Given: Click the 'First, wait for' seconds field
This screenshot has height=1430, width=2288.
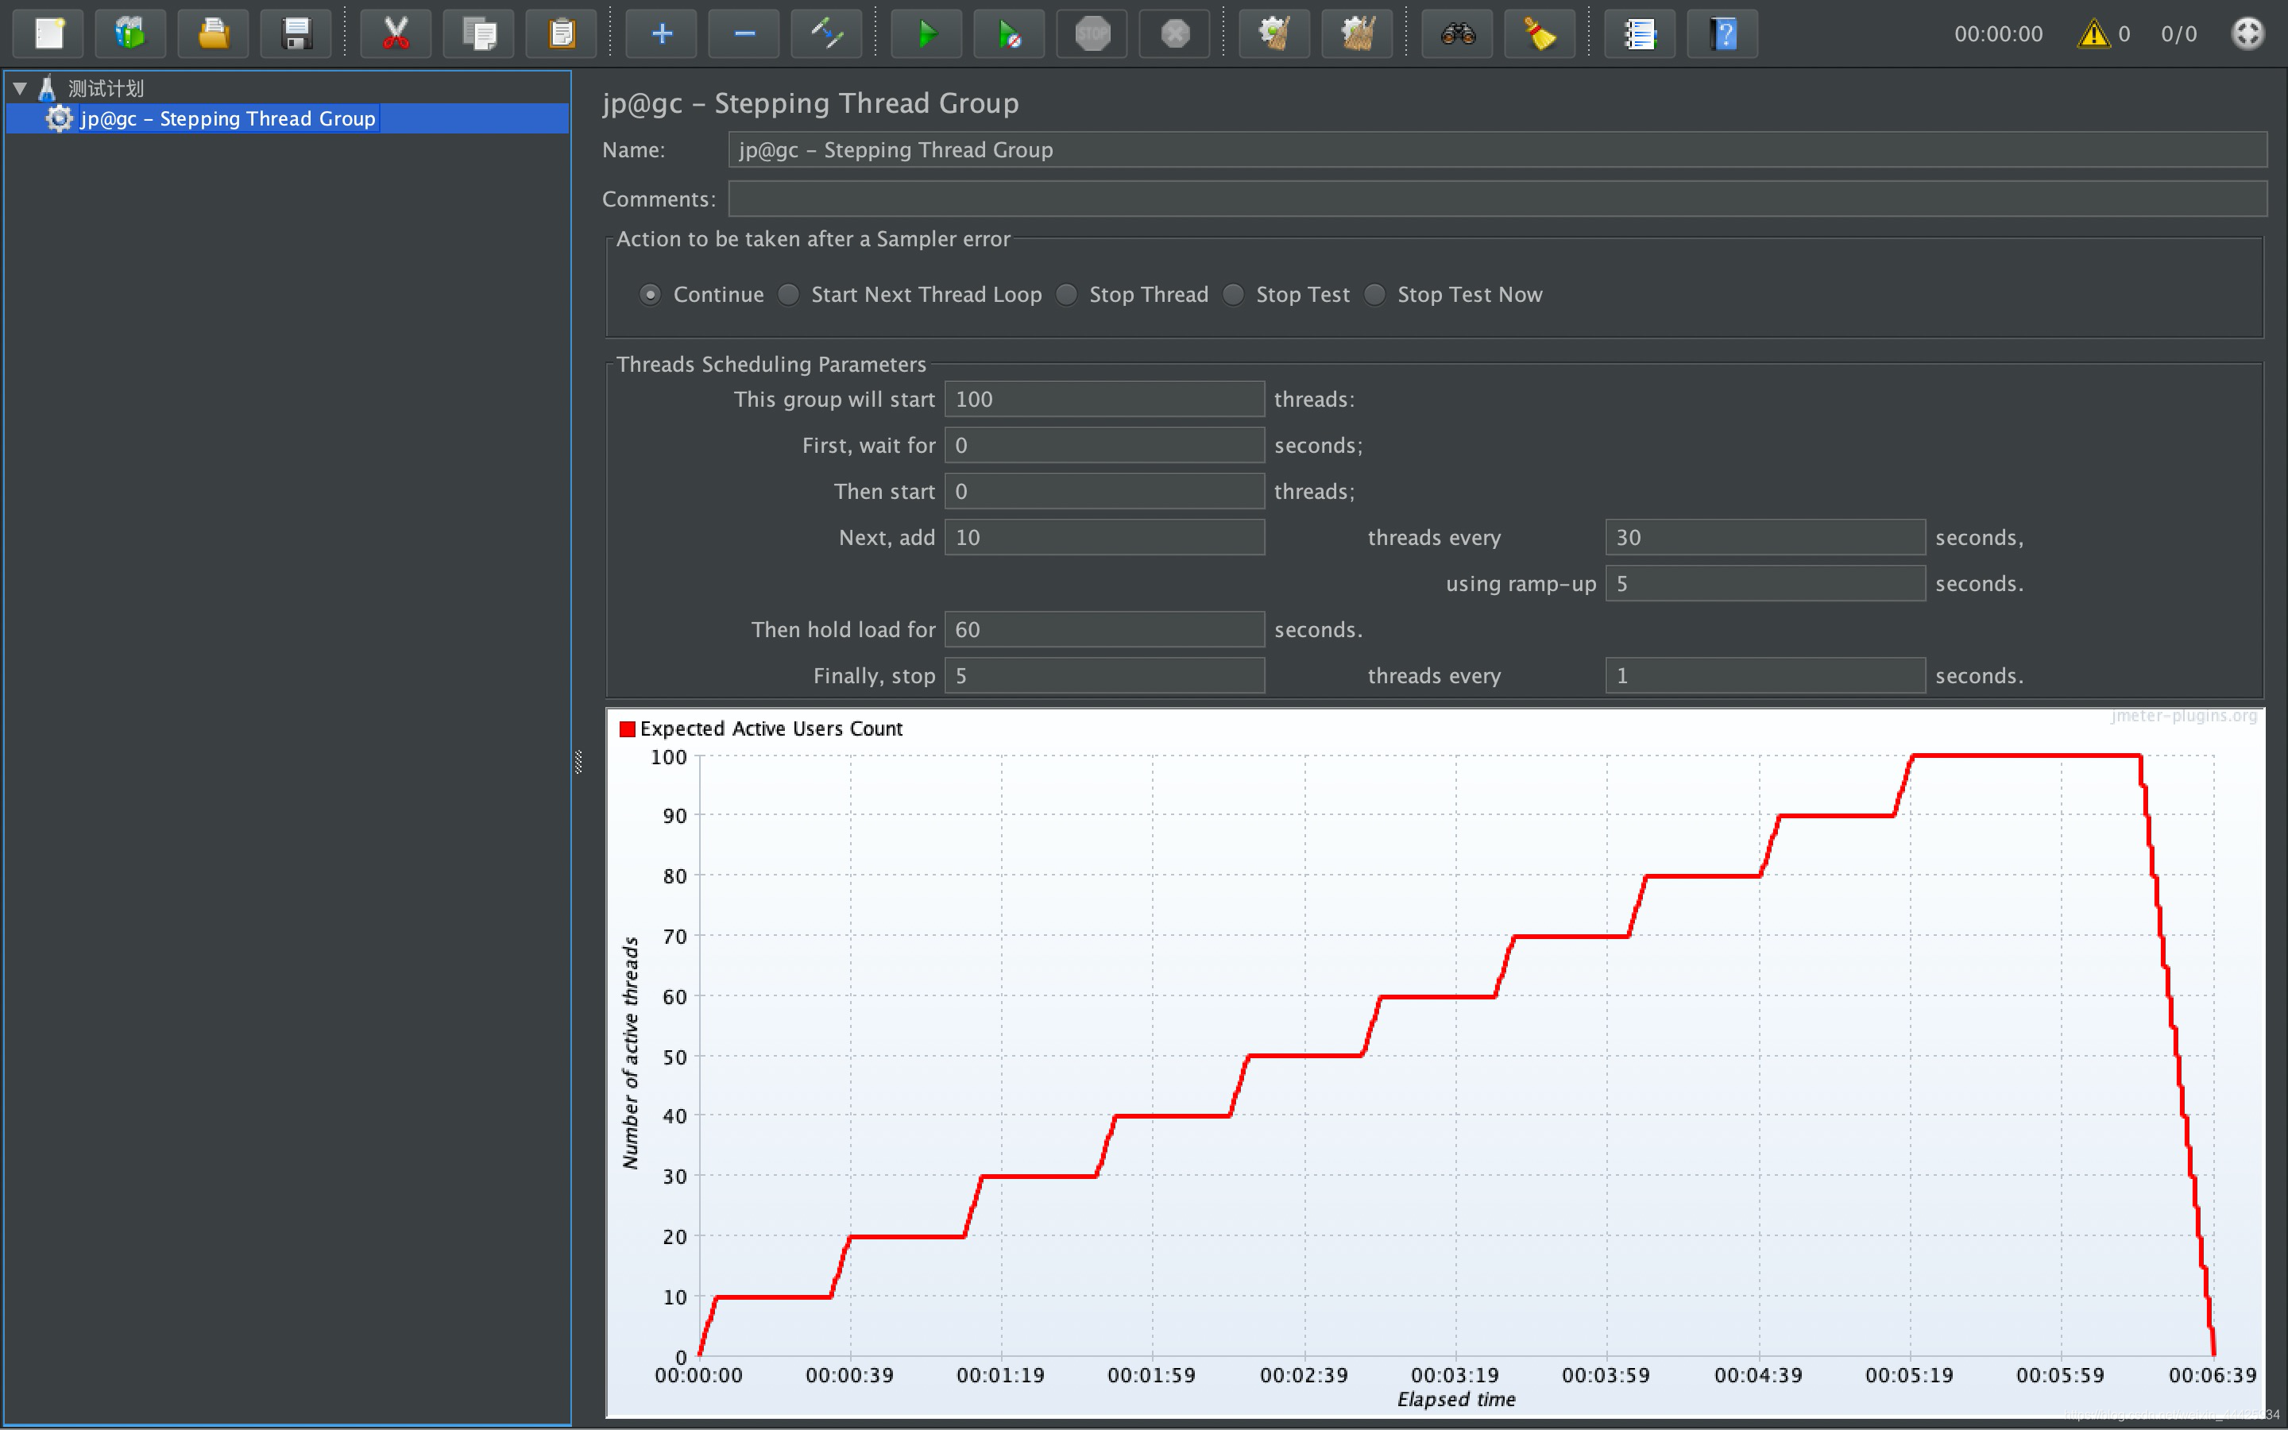Looking at the screenshot, I should [1104, 446].
